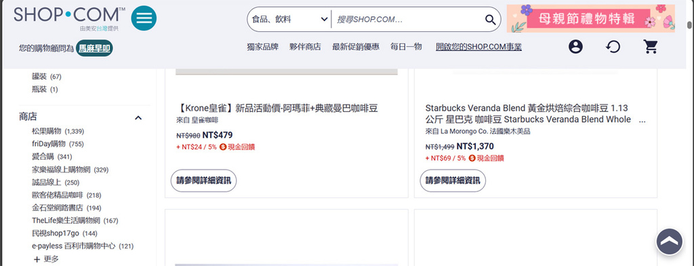Click the NT$479 price
This screenshot has width=694, height=266.
click(218, 135)
